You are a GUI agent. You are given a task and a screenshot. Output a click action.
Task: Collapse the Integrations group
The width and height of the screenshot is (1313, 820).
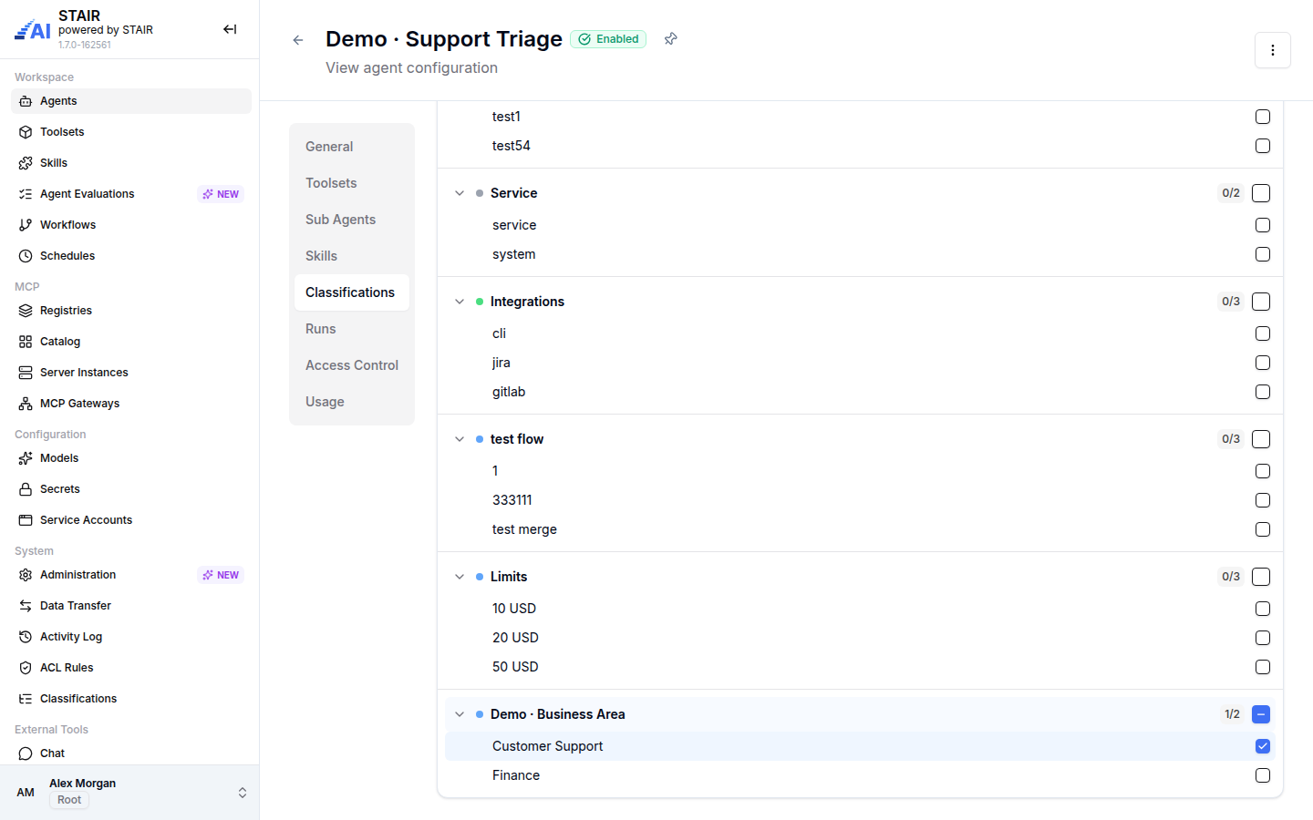coord(460,302)
